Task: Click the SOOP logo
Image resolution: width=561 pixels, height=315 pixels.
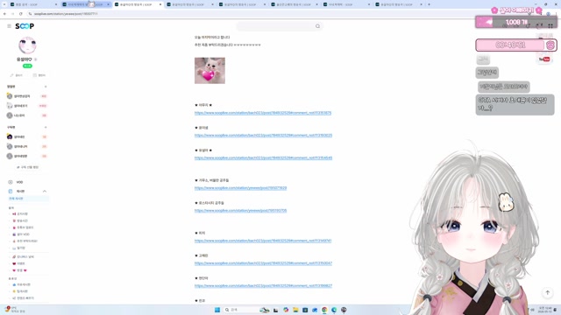Action: (25, 26)
